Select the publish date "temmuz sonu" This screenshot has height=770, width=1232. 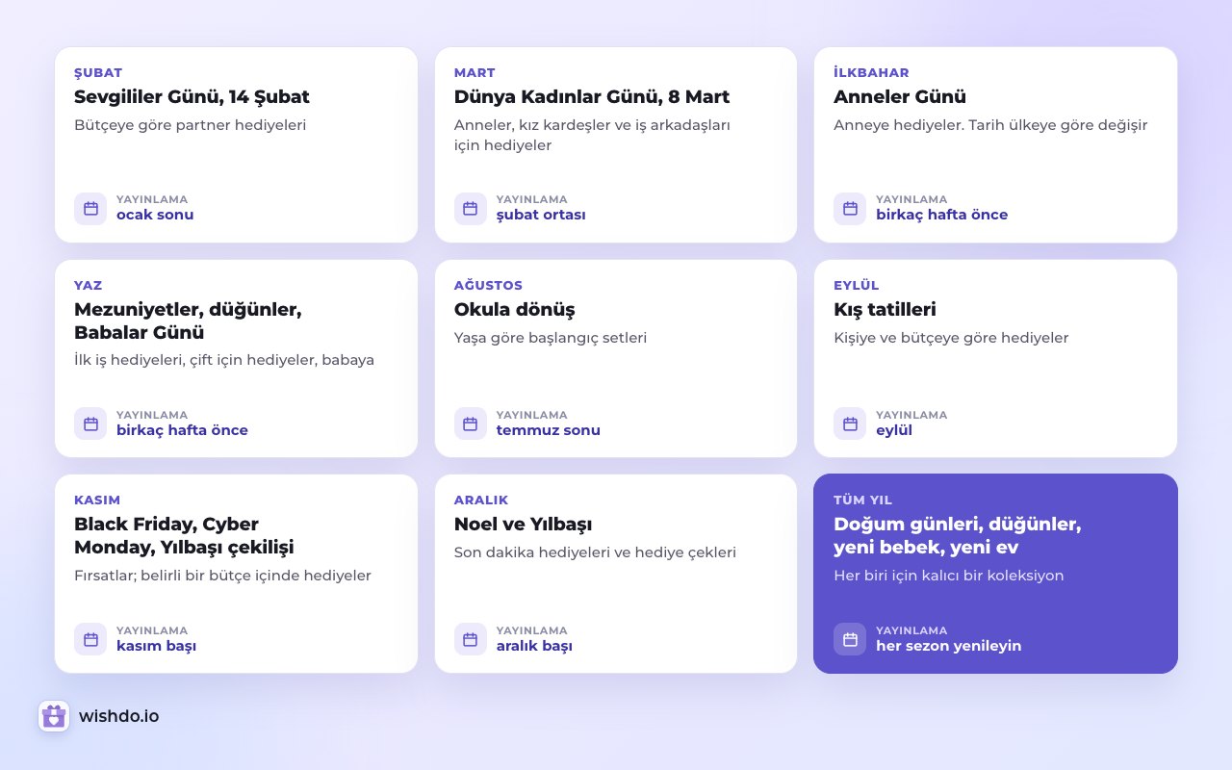pos(549,430)
